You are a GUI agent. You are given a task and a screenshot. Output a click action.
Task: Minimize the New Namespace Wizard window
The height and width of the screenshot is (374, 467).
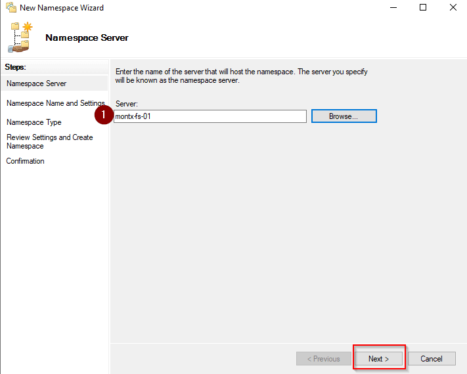393,8
